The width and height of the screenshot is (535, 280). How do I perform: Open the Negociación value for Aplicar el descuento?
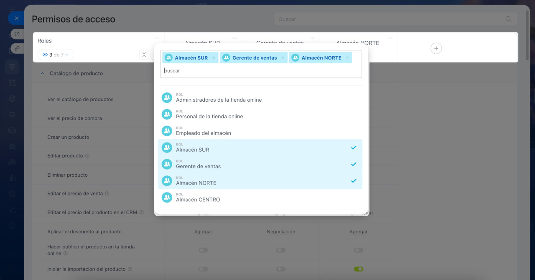(281, 232)
